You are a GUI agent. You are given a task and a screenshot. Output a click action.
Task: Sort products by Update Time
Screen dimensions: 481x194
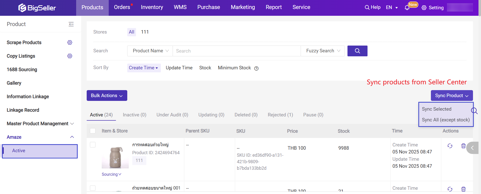click(179, 68)
